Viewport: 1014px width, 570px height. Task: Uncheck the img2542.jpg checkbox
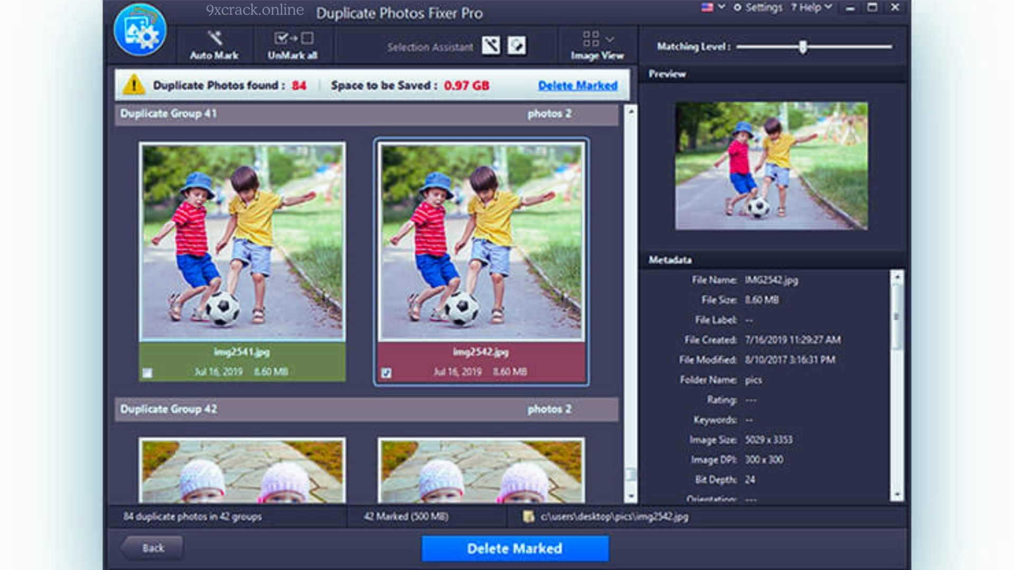click(387, 373)
